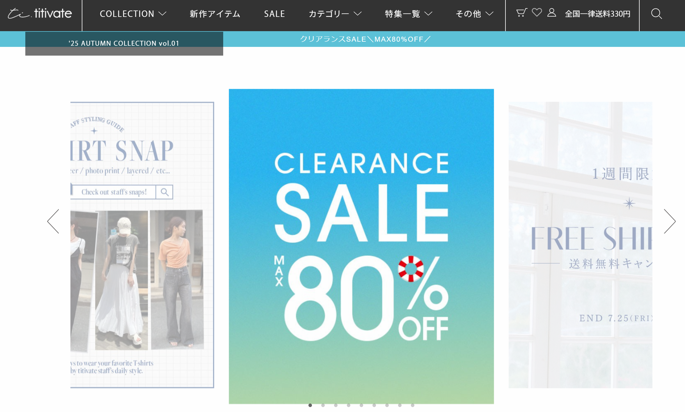Screen dimensions: 685x412
Task: Select the last carousel pagination dot
Action: [413, 405]
